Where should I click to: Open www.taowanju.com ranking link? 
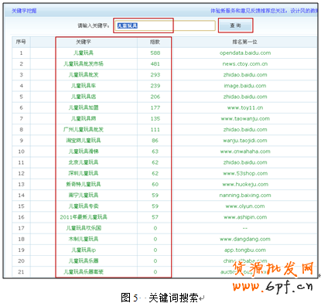245,118
